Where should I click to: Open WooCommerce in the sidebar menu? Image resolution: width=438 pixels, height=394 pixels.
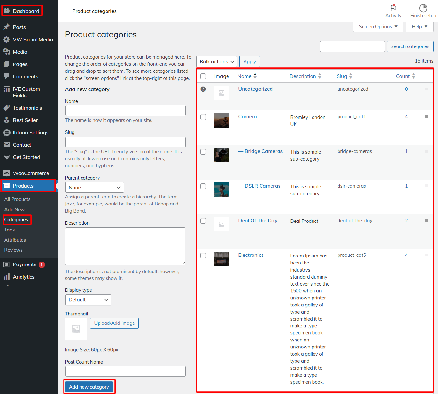pos(31,173)
